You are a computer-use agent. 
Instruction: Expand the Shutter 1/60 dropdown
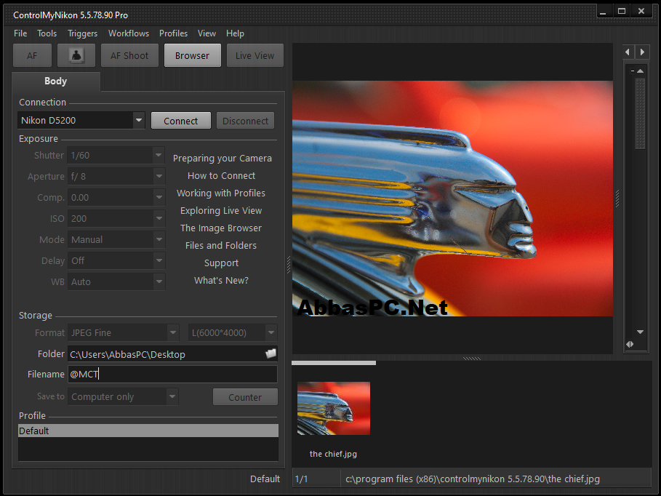pyautogui.click(x=159, y=155)
